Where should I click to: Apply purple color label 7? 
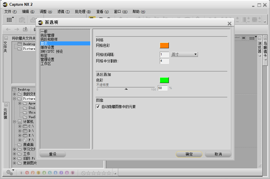(x=61, y=173)
